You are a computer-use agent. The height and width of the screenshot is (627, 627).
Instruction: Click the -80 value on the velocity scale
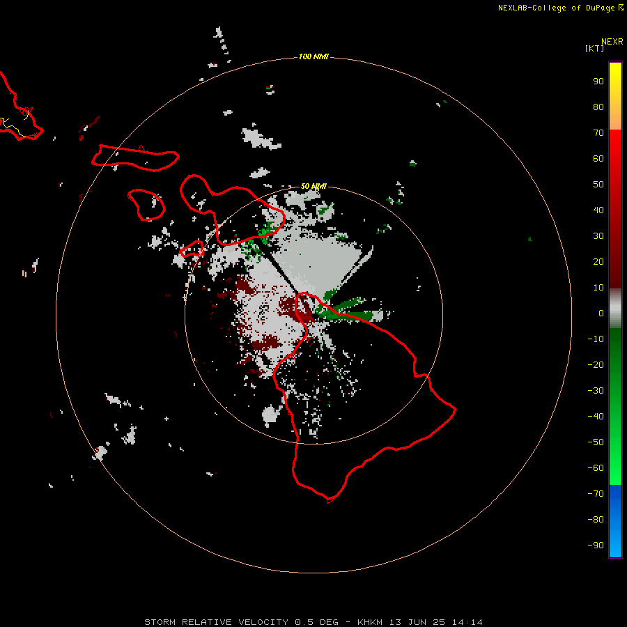click(596, 520)
